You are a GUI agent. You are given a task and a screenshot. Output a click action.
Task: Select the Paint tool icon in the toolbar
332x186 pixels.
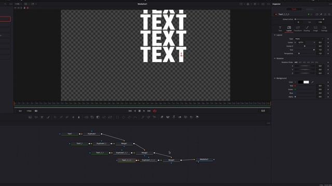(x=48, y=117)
